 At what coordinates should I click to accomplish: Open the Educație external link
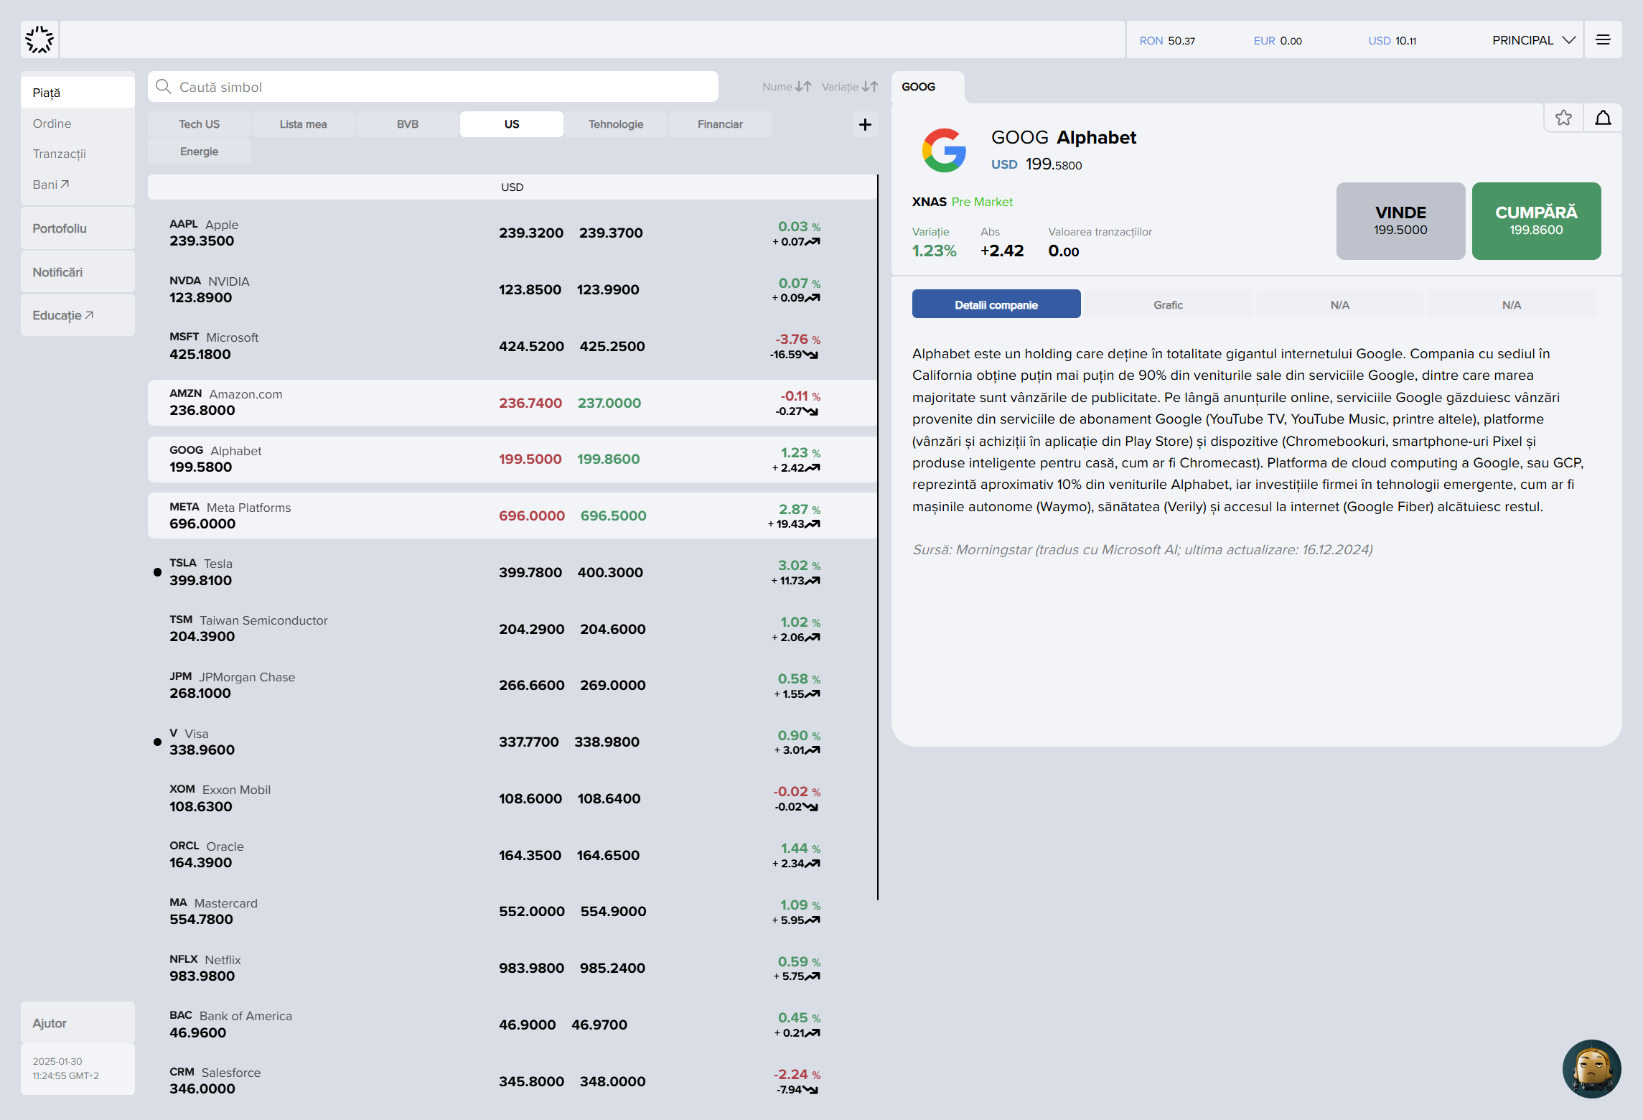[78, 315]
